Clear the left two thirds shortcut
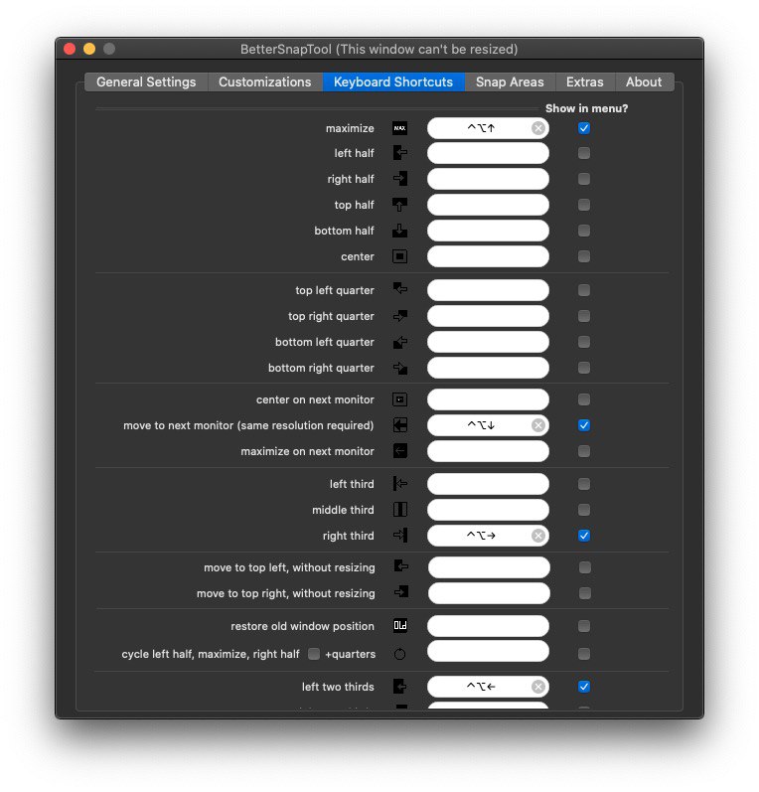This screenshot has width=759, height=792. pyautogui.click(x=538, y=687)
